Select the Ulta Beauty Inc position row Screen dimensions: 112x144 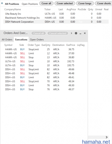click(56, 14)
